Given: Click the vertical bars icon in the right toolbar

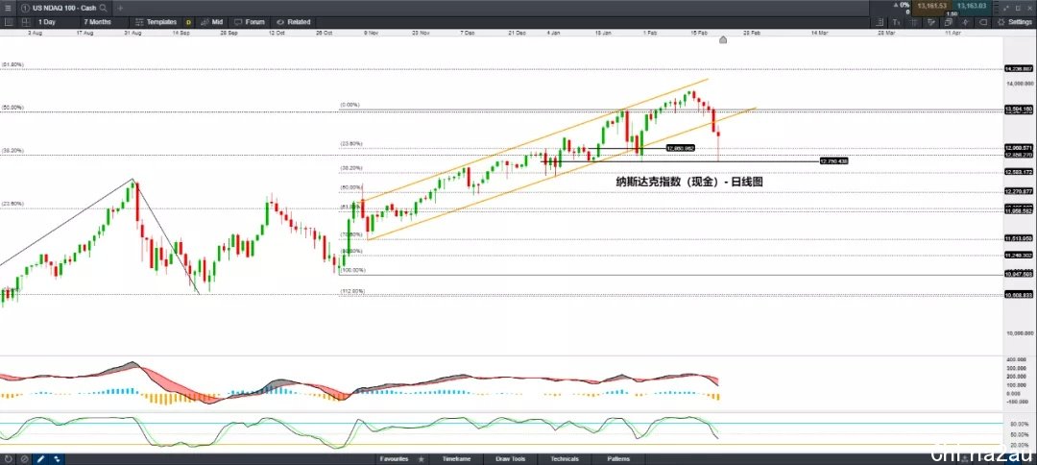Looking at the screenshot, I should point(915,22).
